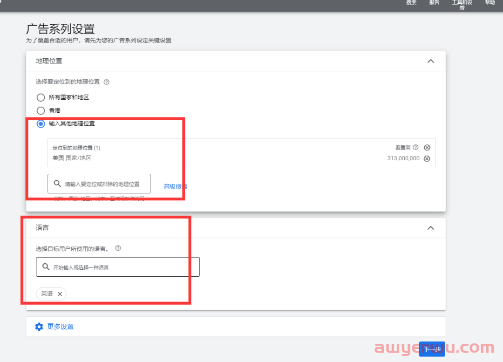The width and height of the screenshot is (503, 362).
Task: Focus the 开始输入或选择一种语言 field
Action: click(118, 266)
